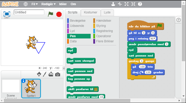Take a new sprite photo with the camera
This screenshot has width=186, height=103.
(58, 75)
